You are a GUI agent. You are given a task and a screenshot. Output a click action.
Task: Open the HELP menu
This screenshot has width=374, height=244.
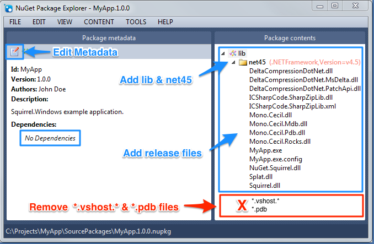tap(165, 22)
